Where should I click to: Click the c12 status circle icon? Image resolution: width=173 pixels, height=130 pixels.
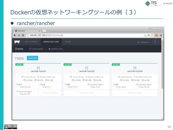(x=40, y=84)
